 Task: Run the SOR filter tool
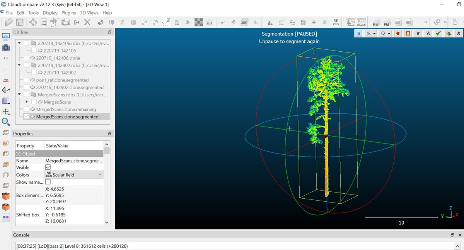209,22
